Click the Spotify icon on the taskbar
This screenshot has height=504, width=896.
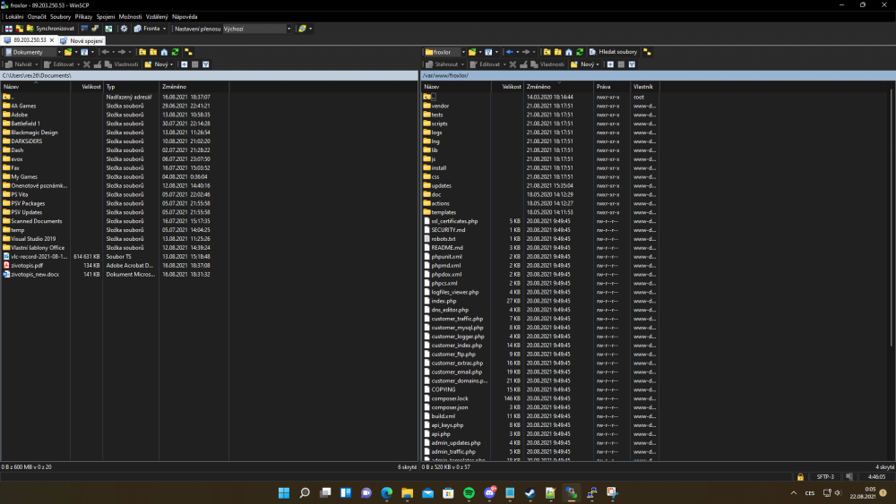pos(469,492)
